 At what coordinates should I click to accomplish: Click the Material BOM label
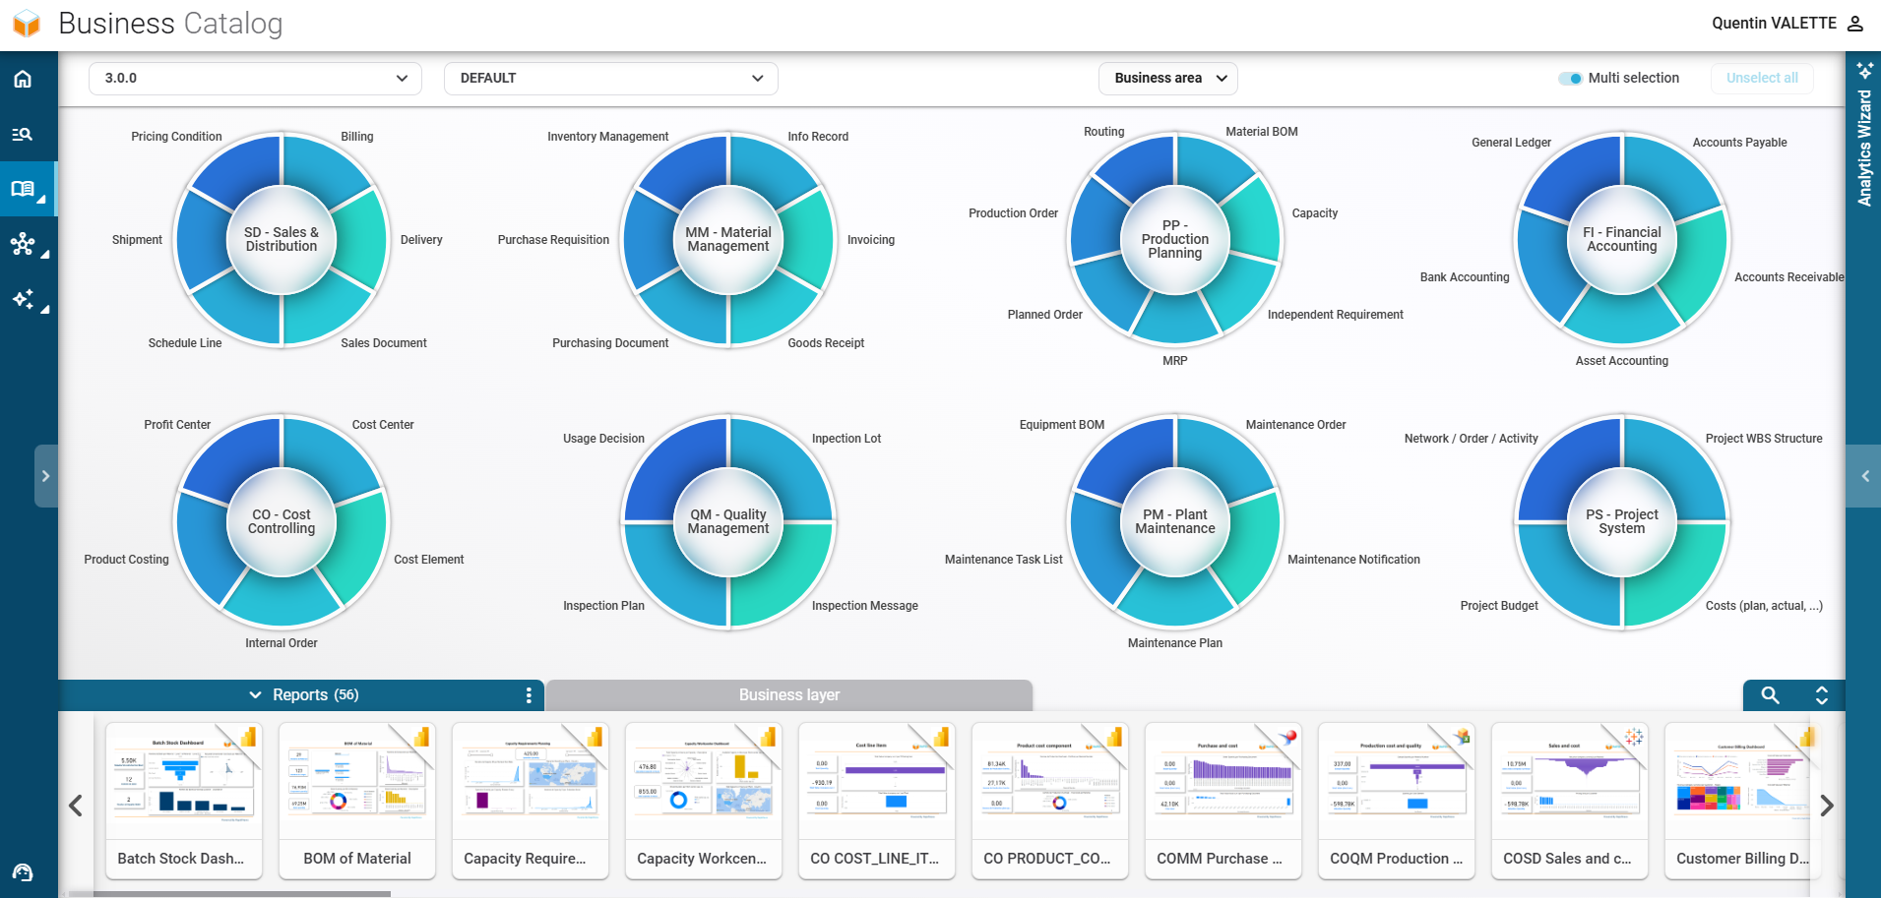tap(1262, 132)
